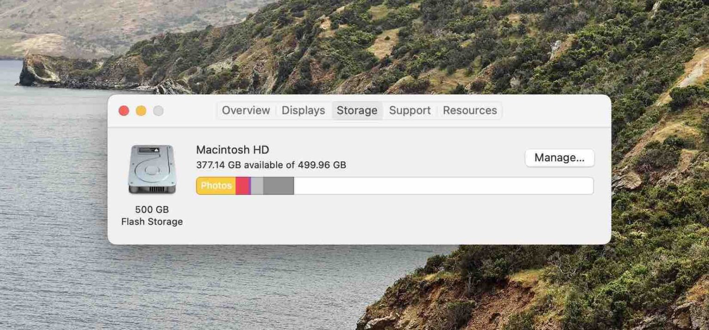Switch to the Displays tab

point(303,110)
